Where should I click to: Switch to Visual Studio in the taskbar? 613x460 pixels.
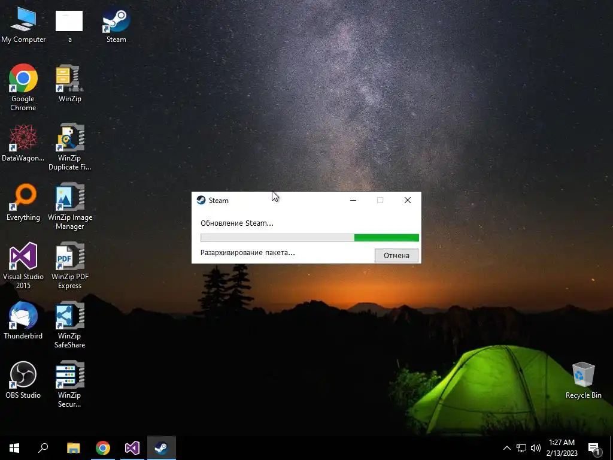click(132, 448)
